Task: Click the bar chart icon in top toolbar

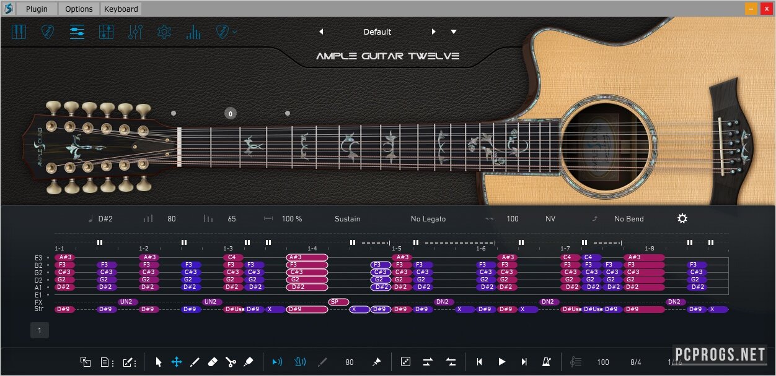Action: tap(193, 32)
